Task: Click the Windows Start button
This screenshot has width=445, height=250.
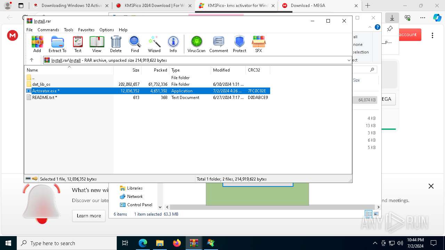Action: click(x=8, y=243)
